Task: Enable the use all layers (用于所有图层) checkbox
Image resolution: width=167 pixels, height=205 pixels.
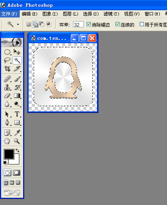Action: point(142,24)
